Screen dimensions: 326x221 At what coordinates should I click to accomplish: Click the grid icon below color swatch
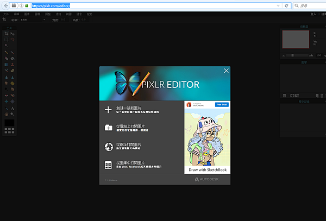[x=10, y=131]
